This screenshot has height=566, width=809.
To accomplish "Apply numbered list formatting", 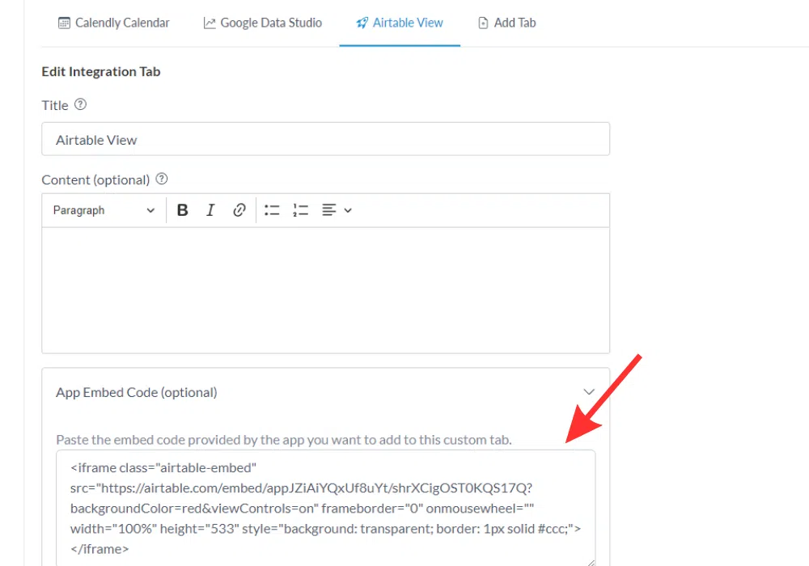I will pyautogui.click(x=300, y=210).
